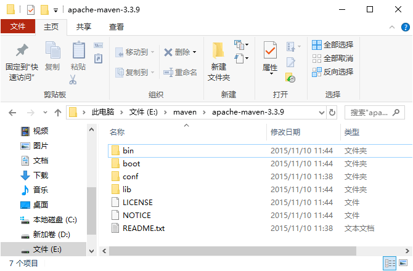Expand the Move To dropdown
This screenshot has height=271, width=413.
click(153, 52)
